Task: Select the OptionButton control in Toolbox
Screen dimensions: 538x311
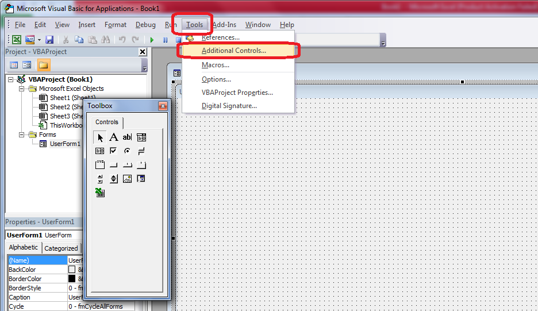Action: [127, 151]
